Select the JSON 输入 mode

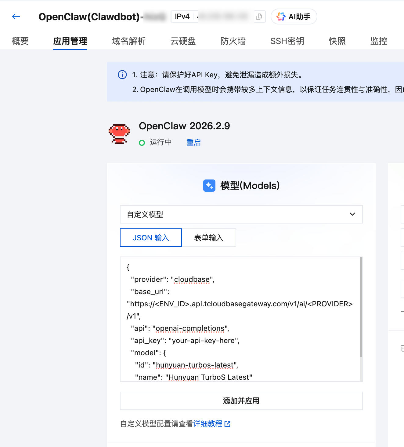click(151, 238)
